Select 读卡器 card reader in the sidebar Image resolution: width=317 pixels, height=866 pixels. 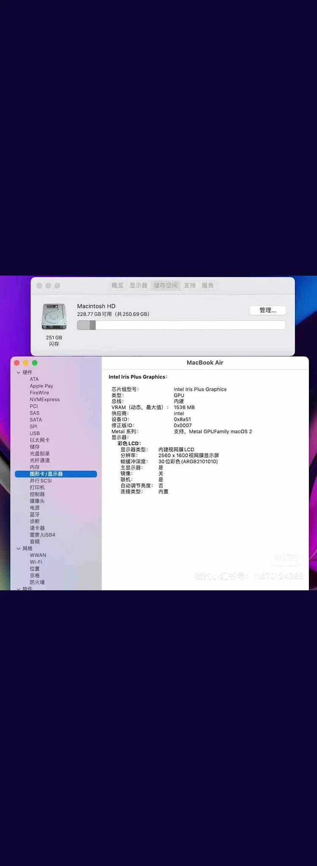[x=37, y=528]
